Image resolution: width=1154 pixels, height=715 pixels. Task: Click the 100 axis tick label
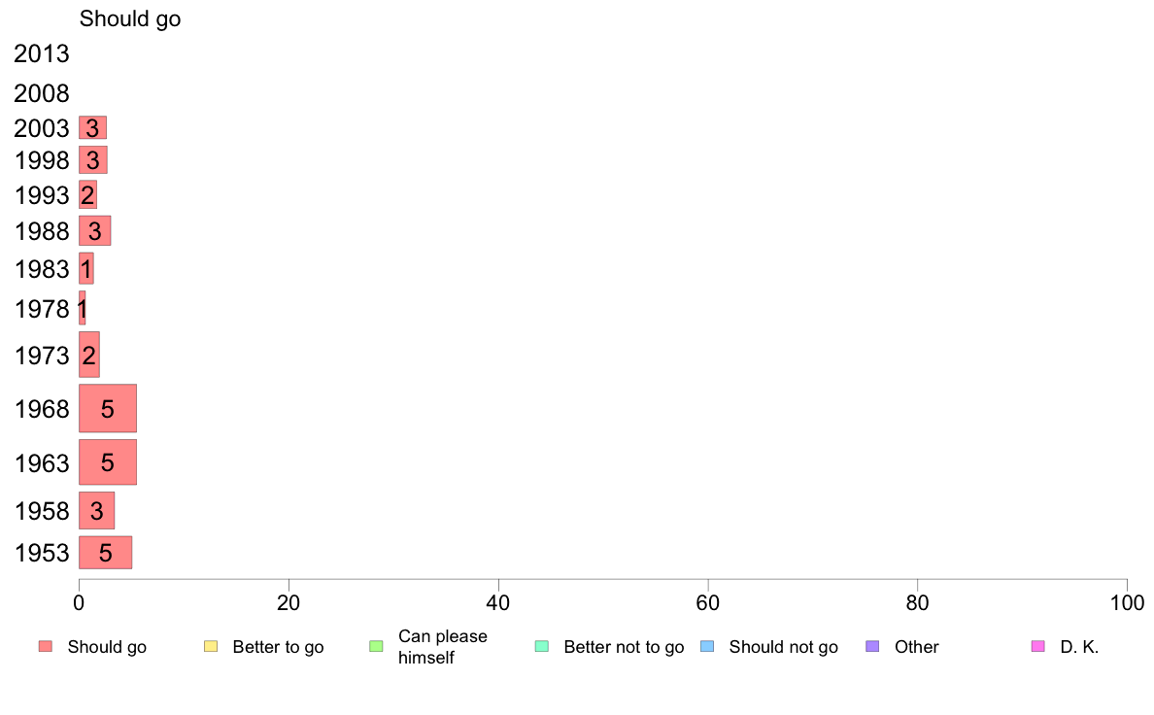pos(1127,603)
